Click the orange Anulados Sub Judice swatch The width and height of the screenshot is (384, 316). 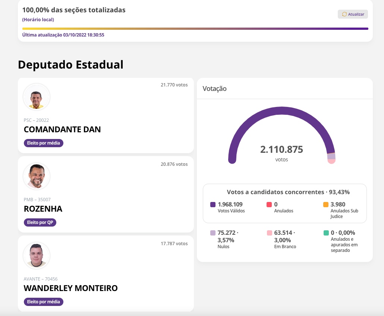326,205
